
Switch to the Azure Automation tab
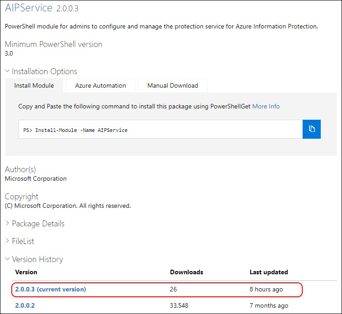tap(101, 85)
